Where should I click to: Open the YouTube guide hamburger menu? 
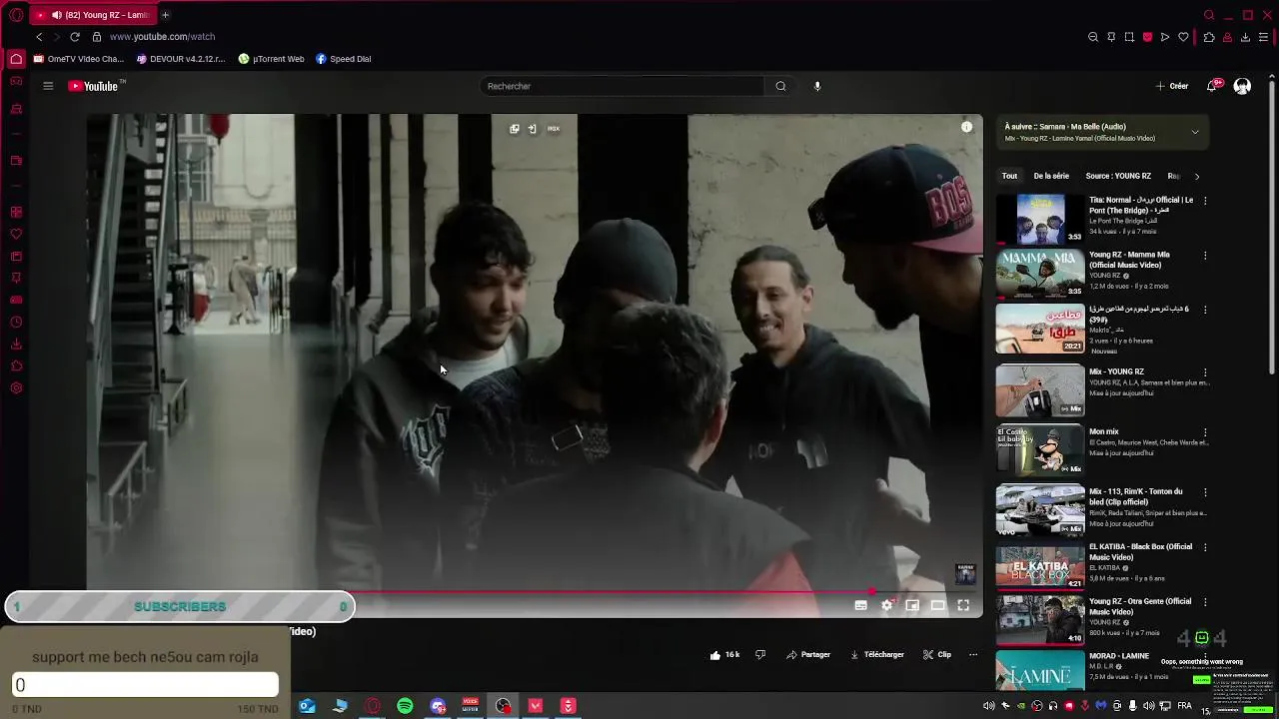pyautogui.click(x=48, y=86)
